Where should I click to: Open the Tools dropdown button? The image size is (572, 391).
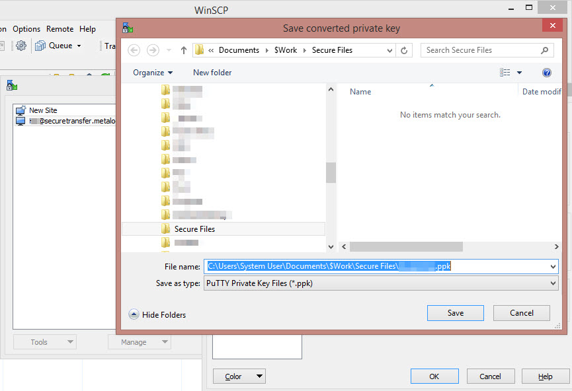[x=44, y=342]
